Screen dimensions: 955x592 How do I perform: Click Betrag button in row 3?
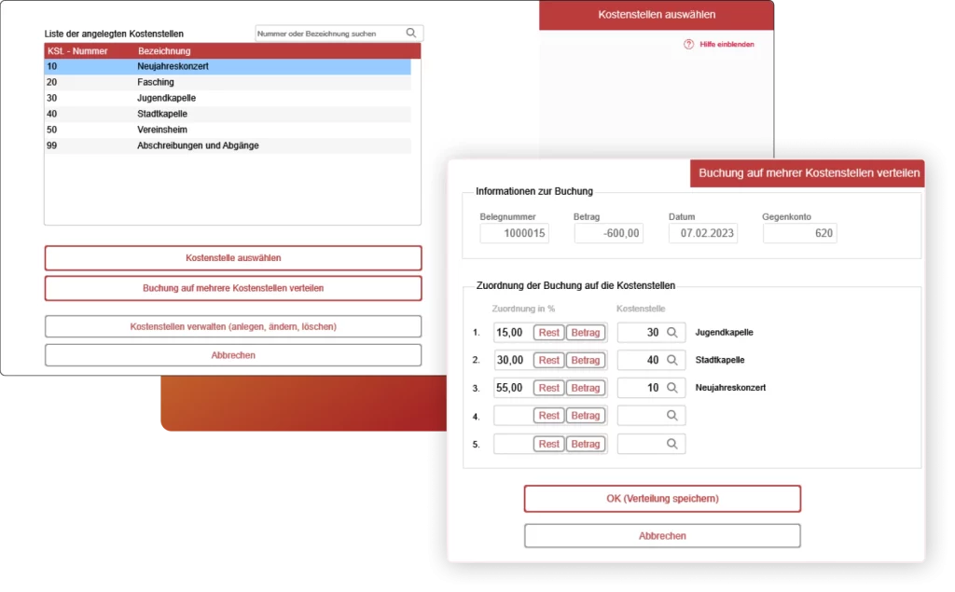pos(586,388)
